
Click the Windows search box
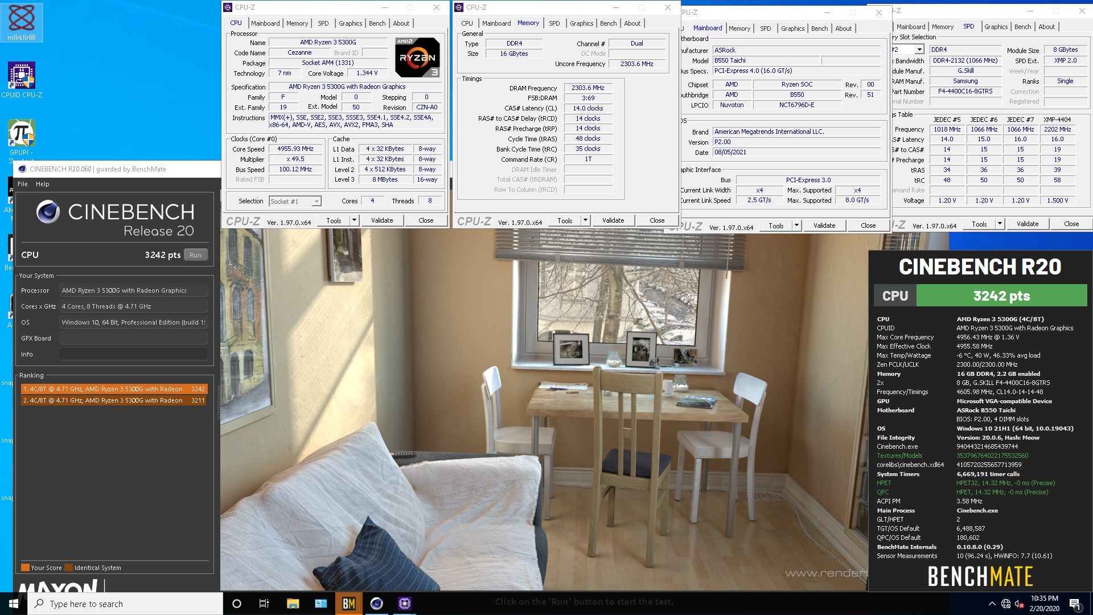tap(125, 604)
